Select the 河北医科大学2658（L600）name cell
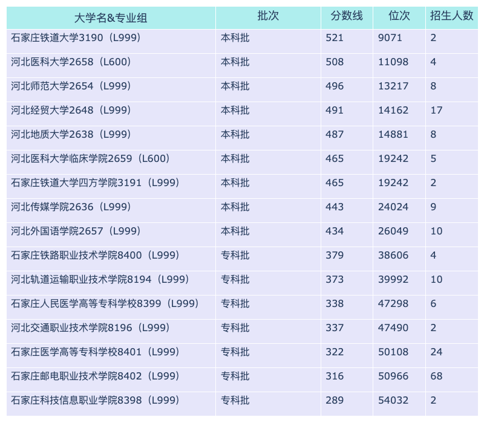 tap(111, 65)
